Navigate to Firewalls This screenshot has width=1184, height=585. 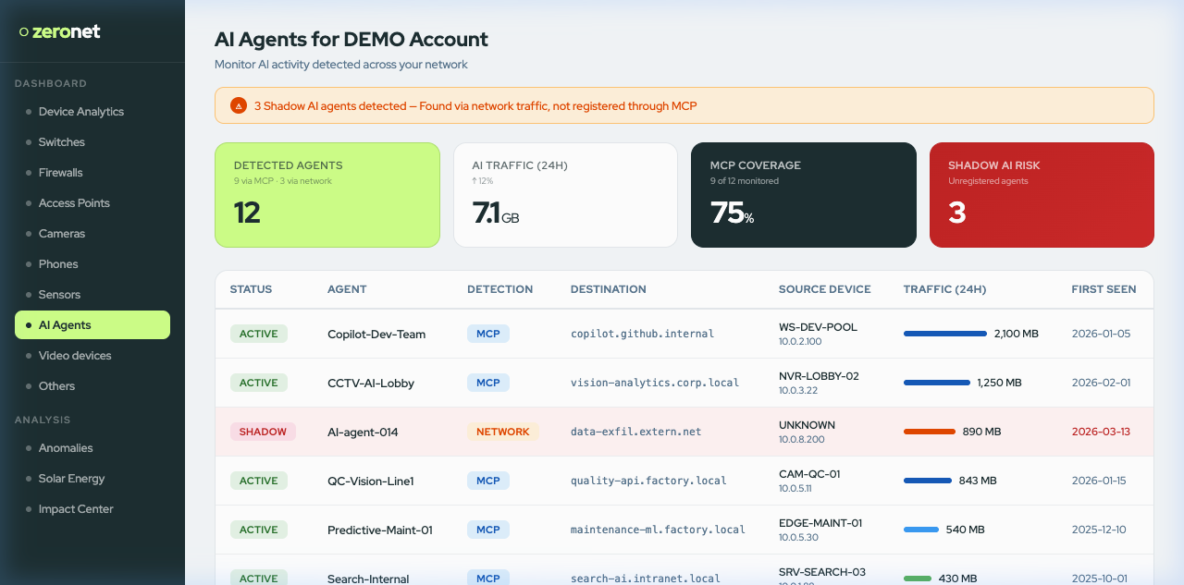(x=59, y=172)
